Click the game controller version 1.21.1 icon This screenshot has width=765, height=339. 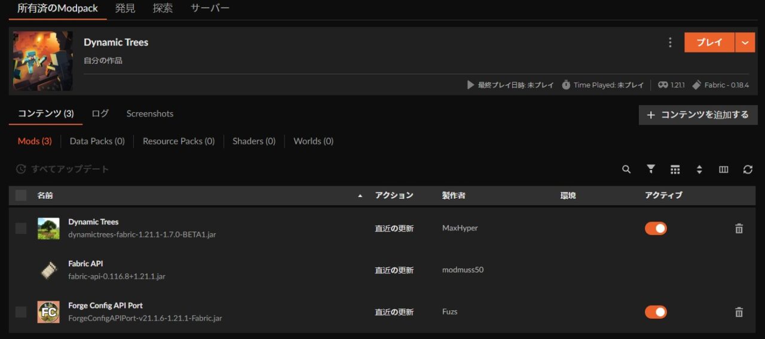click(663, 85)
